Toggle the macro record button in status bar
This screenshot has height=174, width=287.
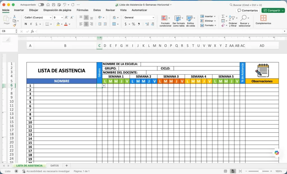pos(16,171)
